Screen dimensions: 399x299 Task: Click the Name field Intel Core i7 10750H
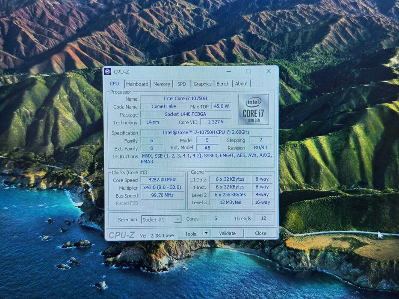185,98
